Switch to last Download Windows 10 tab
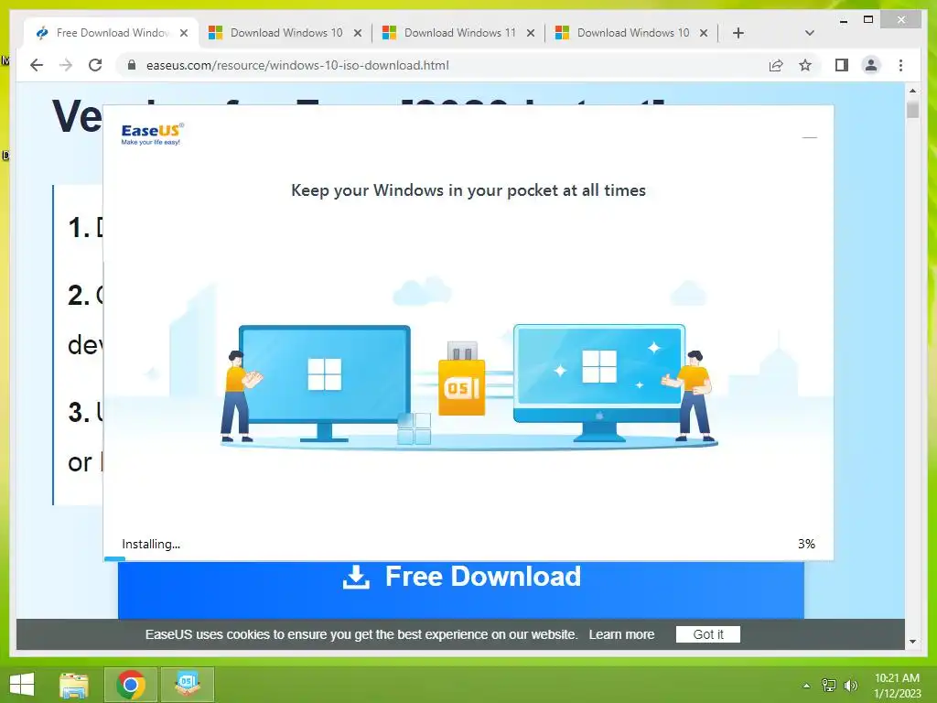Viewport: 937px width, 703px height. (x=632, y=33)
